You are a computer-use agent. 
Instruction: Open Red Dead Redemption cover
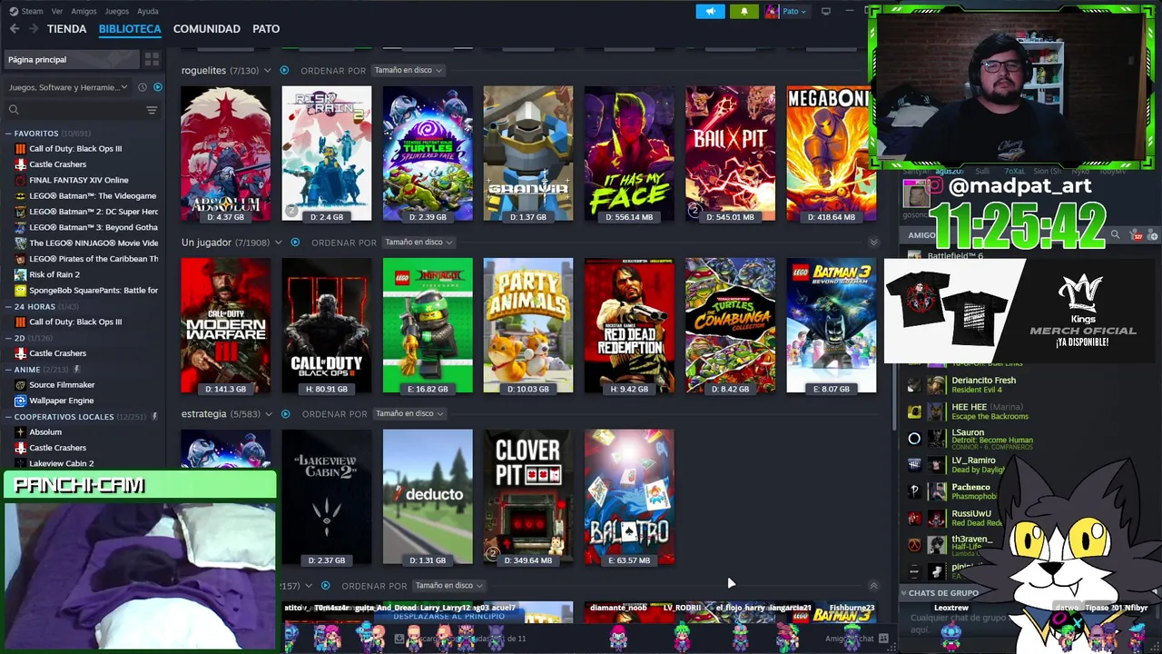(x=629, y=325)
